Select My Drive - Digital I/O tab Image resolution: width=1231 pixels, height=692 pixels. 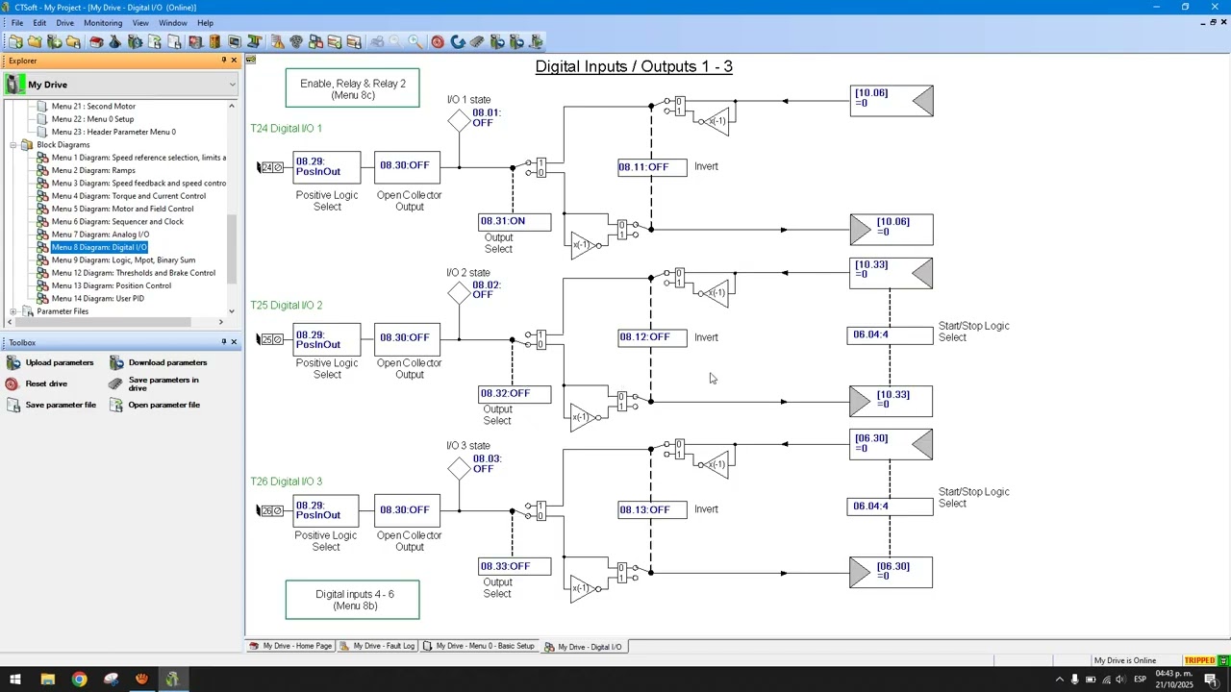coord(584,647)
